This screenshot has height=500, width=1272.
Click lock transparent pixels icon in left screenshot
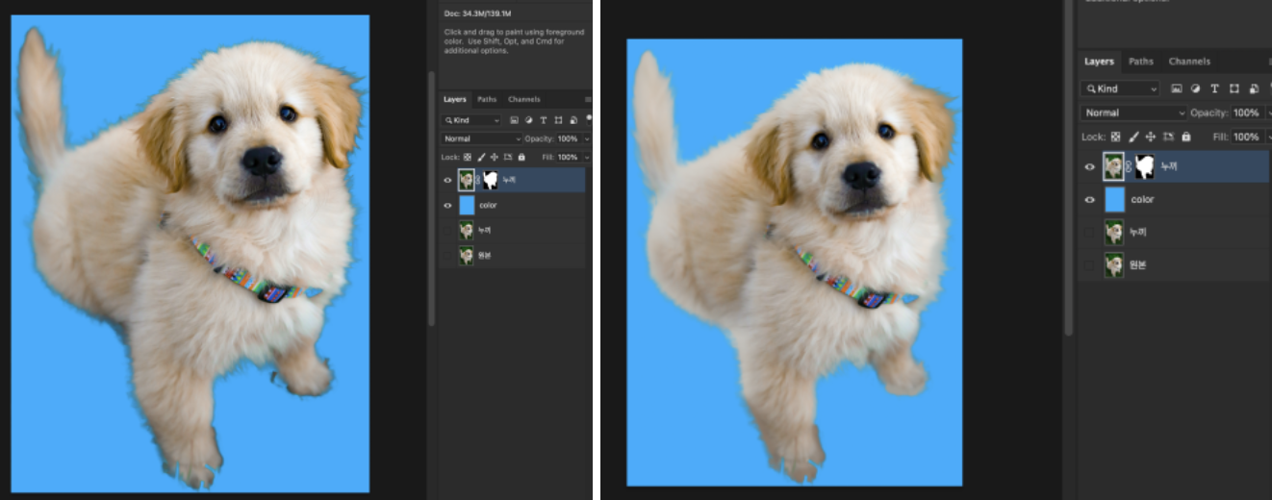[468, 157]
